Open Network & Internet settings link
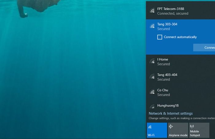The image size is (215, 139). [170, 114]
